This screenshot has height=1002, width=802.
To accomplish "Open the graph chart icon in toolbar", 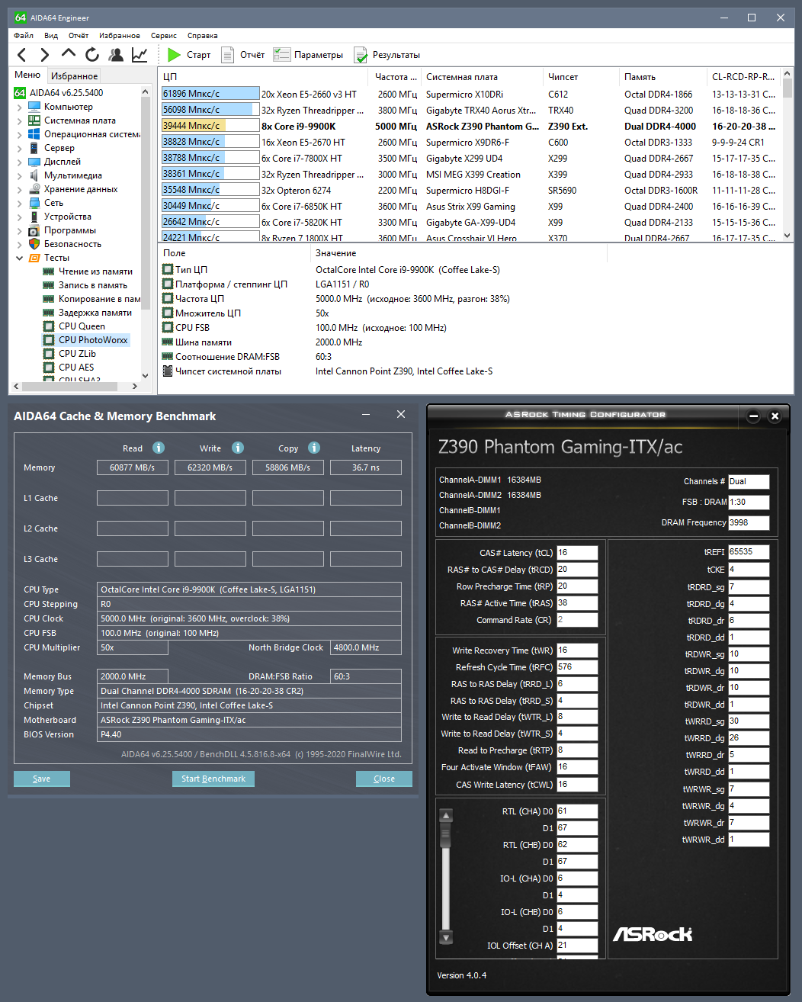I will 140,55.
